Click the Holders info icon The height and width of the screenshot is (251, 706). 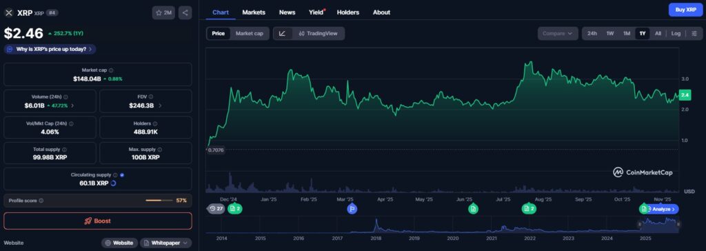[x=155, y=123]
